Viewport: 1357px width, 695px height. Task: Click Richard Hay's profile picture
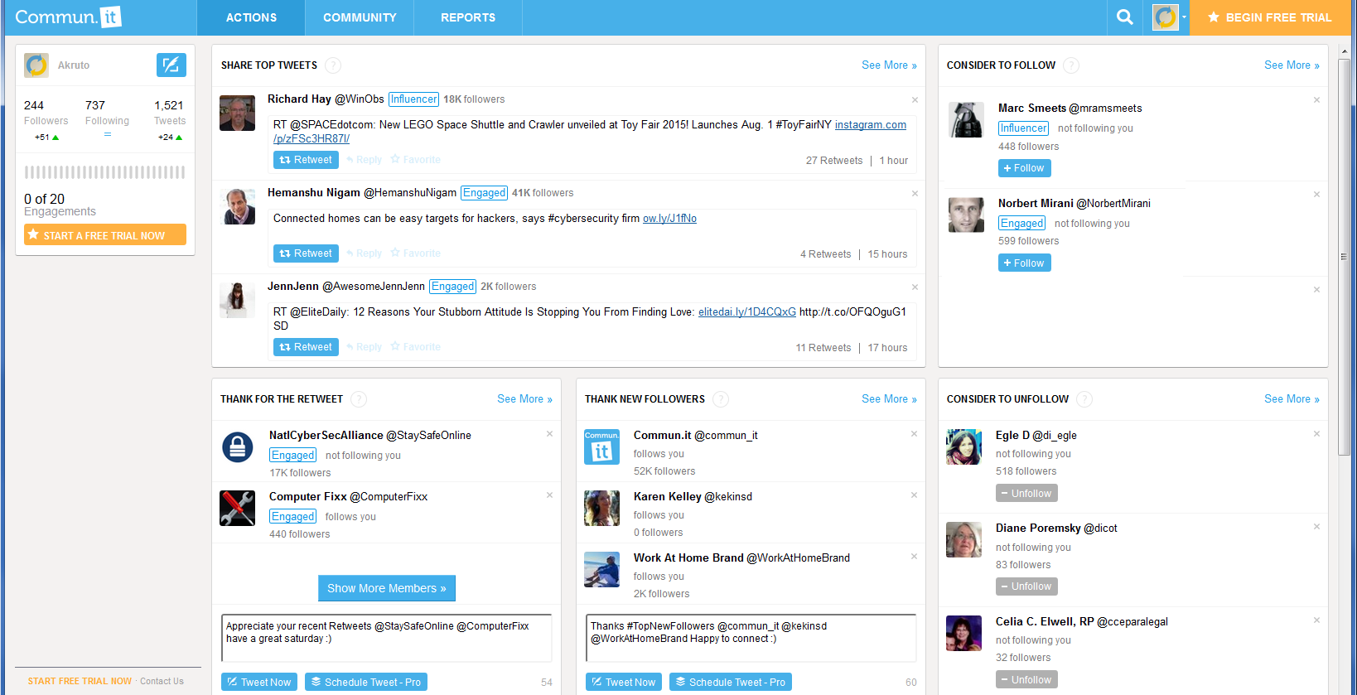tap(237, 113)
